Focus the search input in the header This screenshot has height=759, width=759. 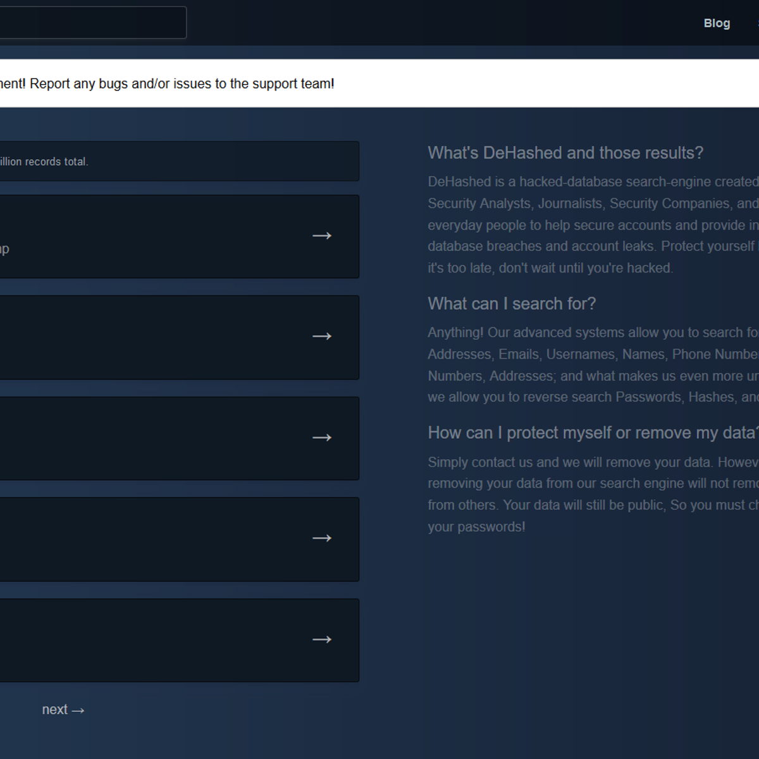[x=92, y=23]
